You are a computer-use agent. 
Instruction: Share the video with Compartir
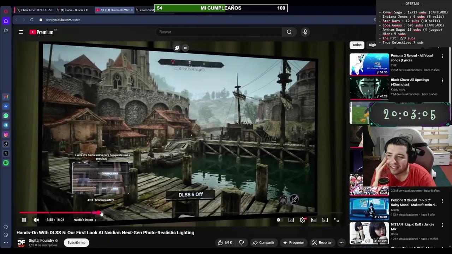click(263, 242)
